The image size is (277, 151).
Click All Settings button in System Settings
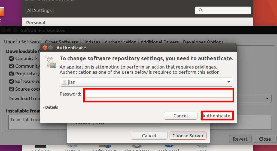[39, 10]
